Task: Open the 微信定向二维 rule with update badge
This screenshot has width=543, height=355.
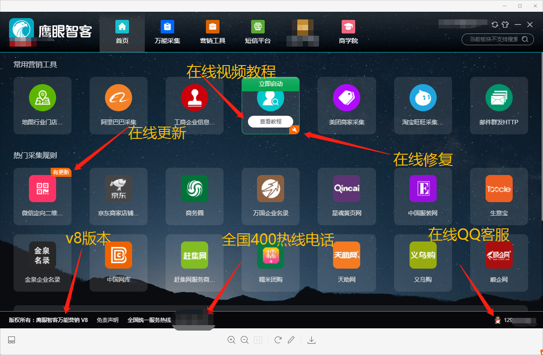Action: (x=43, y=196)
